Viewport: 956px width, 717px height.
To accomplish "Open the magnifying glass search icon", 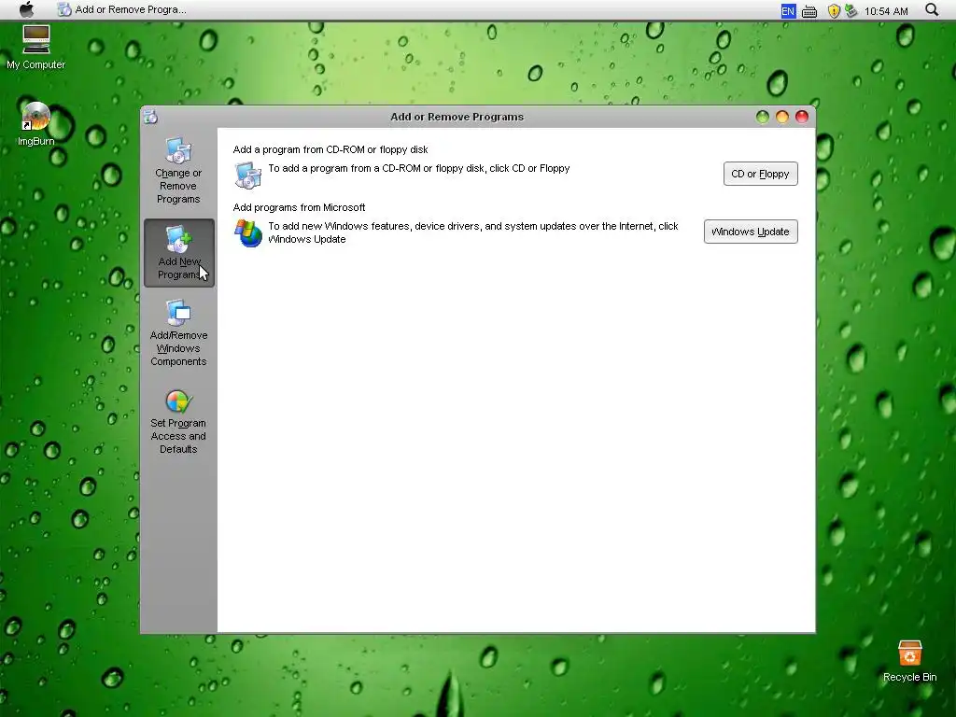I will [x=932, y=9].
